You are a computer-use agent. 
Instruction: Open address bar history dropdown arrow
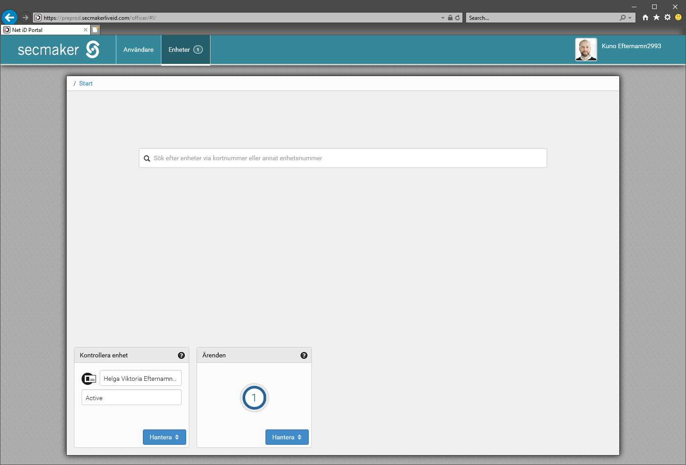443,18
